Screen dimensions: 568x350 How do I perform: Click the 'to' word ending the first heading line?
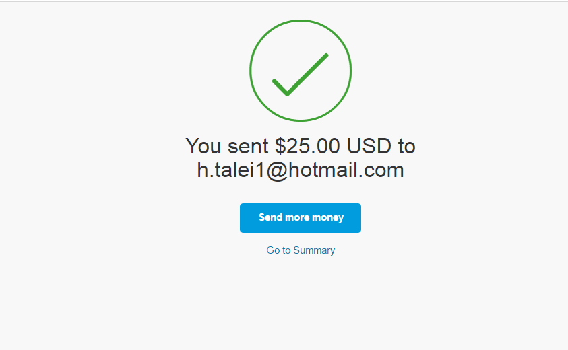(407, 146)
